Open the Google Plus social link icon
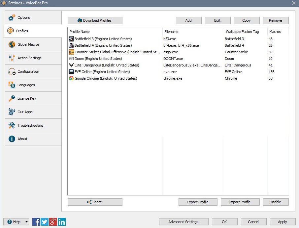Image resolution: width=299 pixels, height=228 pixels. [53, 222]
